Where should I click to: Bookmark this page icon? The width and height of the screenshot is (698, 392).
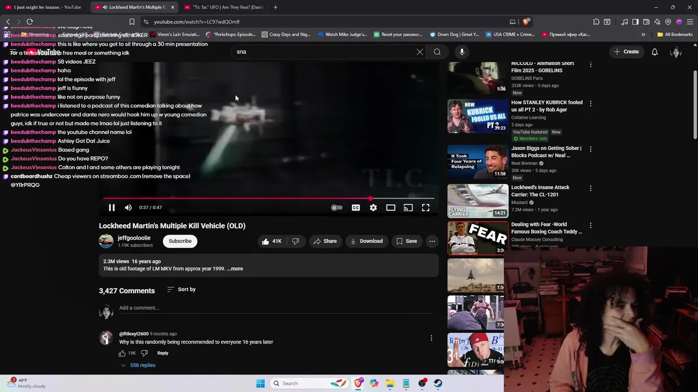point(131,22)
